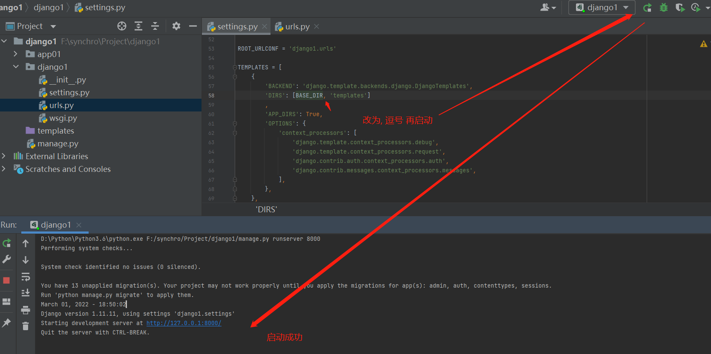Expand External Libraries node
The width and height of the screenshot is (711, 354).
4,156
